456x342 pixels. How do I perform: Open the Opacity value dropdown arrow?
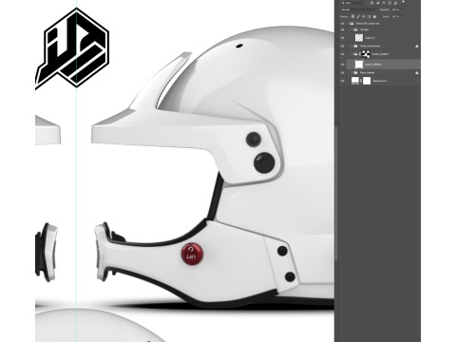402,9
